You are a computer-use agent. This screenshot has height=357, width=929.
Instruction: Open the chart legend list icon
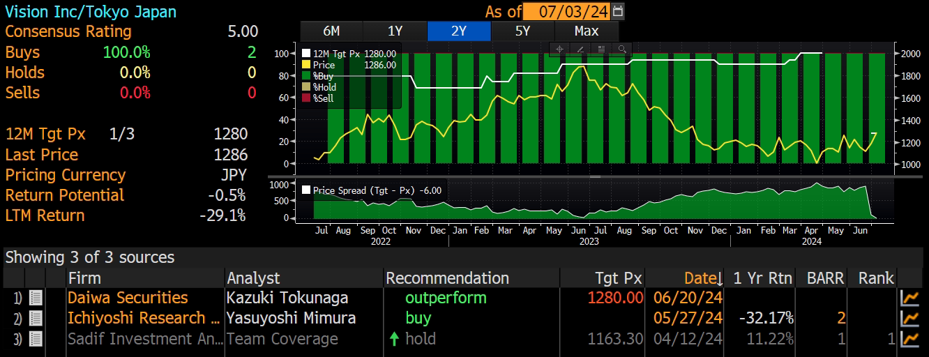coord(601,49)
